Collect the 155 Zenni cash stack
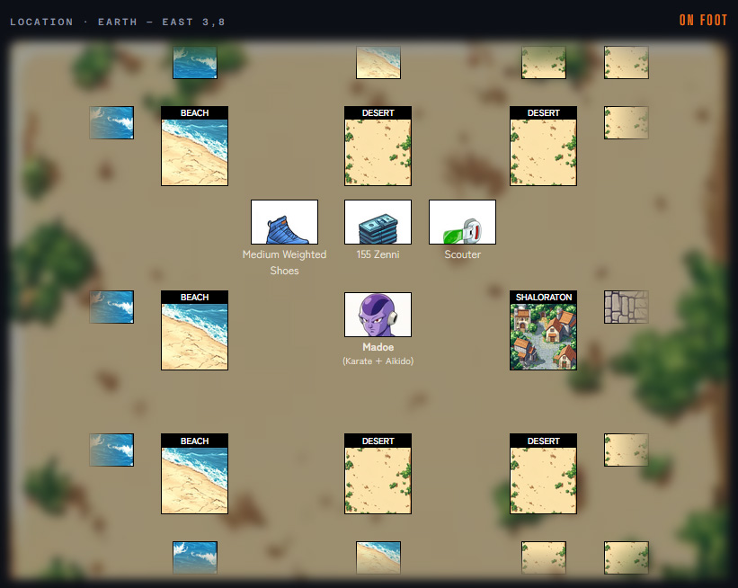Viewport: 738px width, 588px height. click(378, 222)
